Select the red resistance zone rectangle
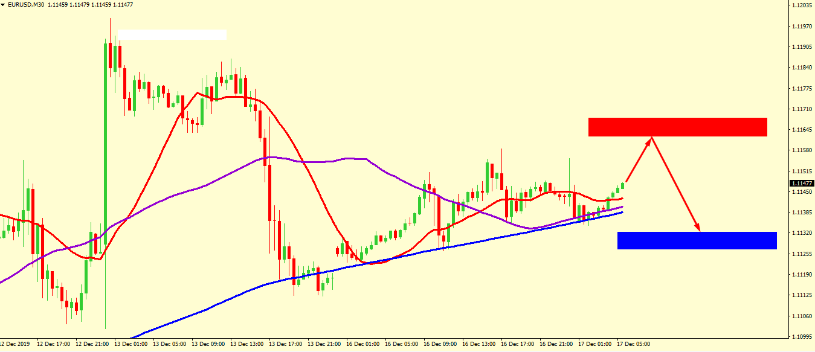Image resolution: width=815 pixels, height=352 pixels. 677,127
